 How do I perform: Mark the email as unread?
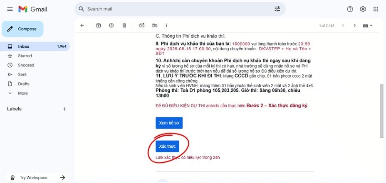tap(142, 25)
